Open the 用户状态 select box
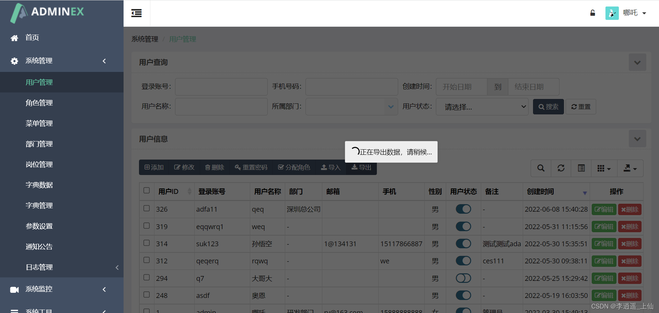The width and height of the screenshot is (659, 313). click(x=482, y=107)
